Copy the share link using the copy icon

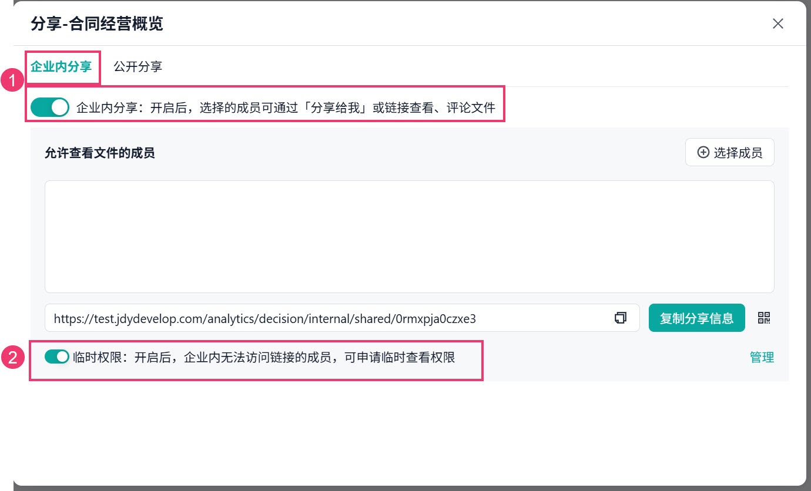[x=621, y=318]
